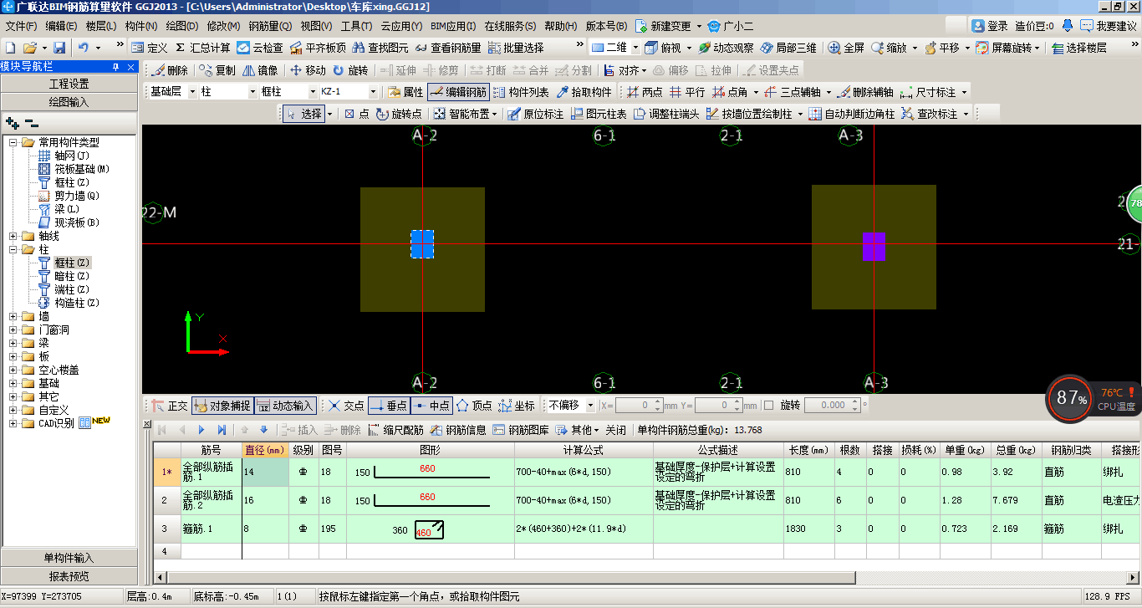Click 关闭 in rebar toolbar

tap(615, 430)
